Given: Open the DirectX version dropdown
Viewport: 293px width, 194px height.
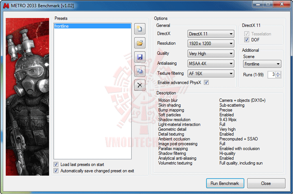Looking at the screenshot, I should 211,34.
